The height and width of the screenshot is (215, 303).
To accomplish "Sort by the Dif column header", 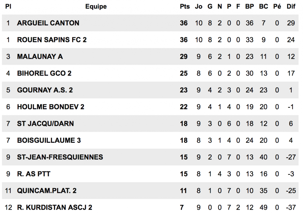I will pyautogui.click(x=291, y=6).
